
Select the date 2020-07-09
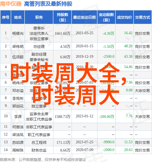click(x=84, y=150)
